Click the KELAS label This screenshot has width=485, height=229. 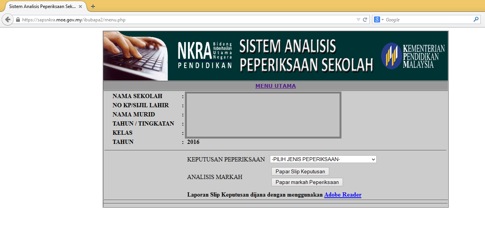(122, 133)
